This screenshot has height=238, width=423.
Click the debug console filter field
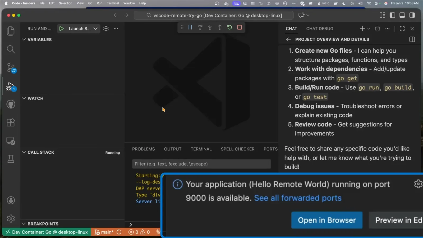pos(201,164)
